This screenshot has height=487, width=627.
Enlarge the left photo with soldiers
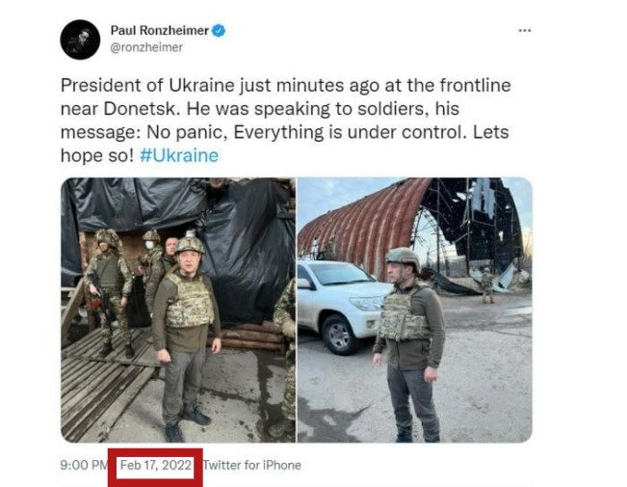(x=178, y=309)
